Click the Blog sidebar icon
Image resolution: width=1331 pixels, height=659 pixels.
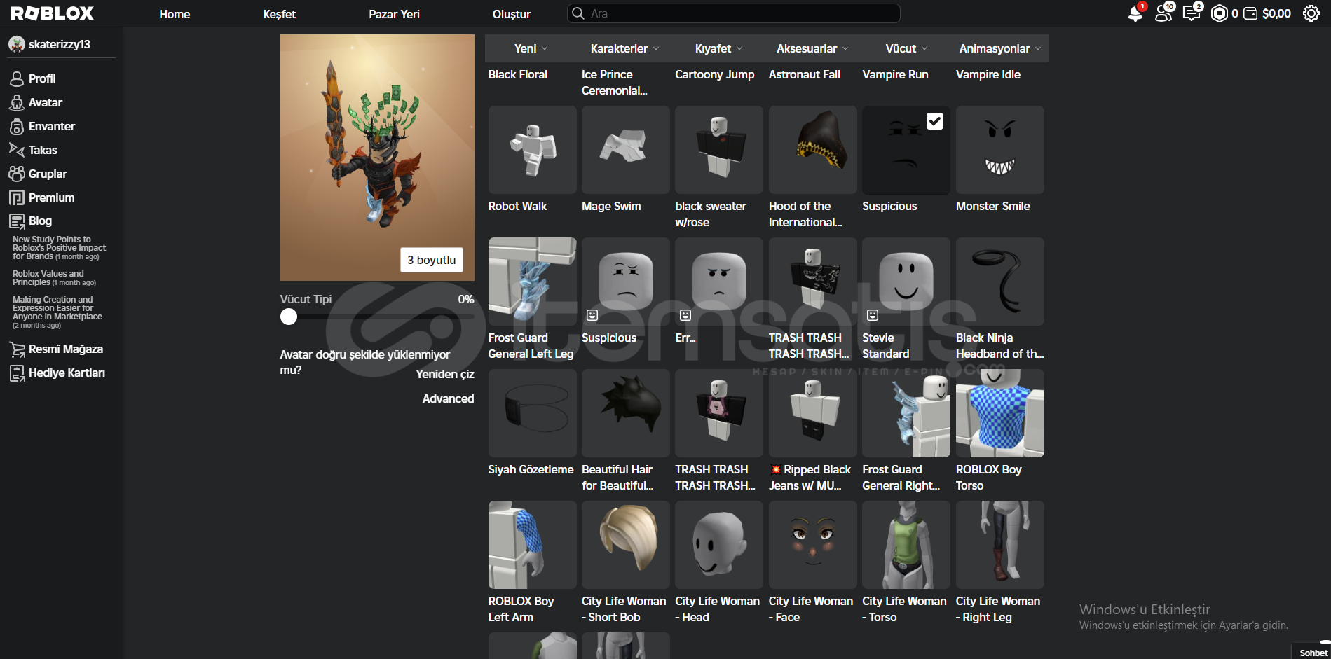(17, 221)
